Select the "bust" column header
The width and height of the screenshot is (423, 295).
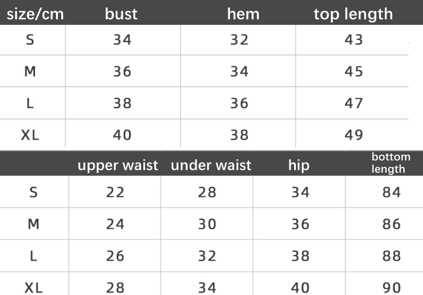click(121, 14)
